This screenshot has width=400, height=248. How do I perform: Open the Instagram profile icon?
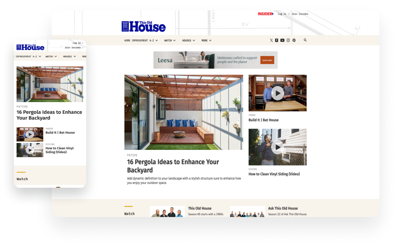(x=288, y=40)
